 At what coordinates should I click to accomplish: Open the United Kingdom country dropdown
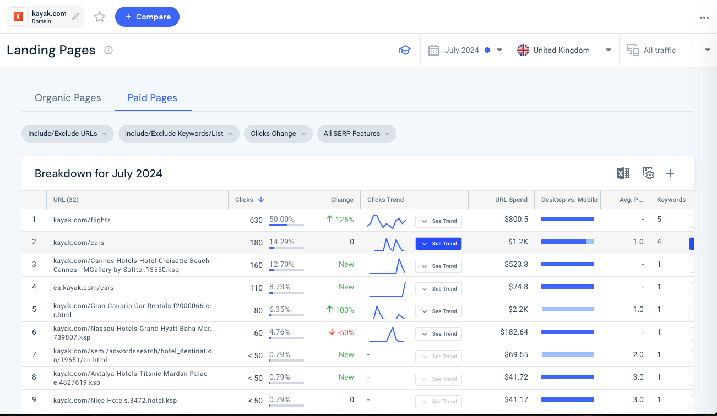(564, 50)
